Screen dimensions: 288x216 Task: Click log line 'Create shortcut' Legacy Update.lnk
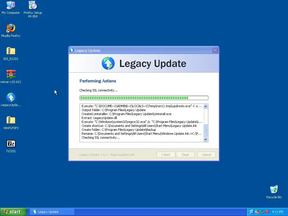pyautogui.click(x=139, y=126)
